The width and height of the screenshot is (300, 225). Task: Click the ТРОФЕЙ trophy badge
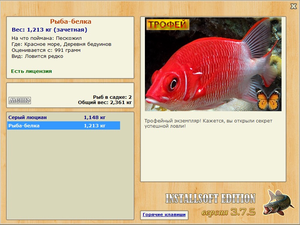168,24
